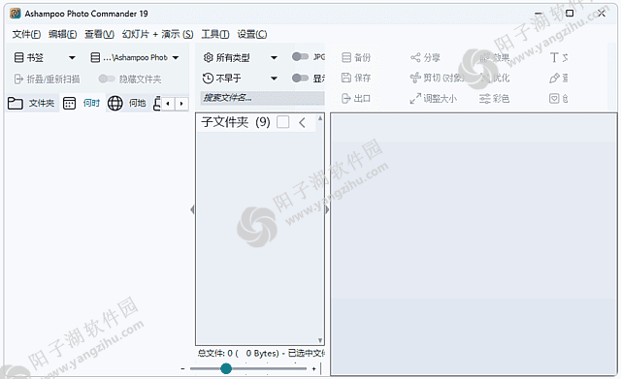Toggle the 显示 switch below the JPG switch
This screenshot has width=621, height=379.
pyautogui.click(x=300, y=78)
